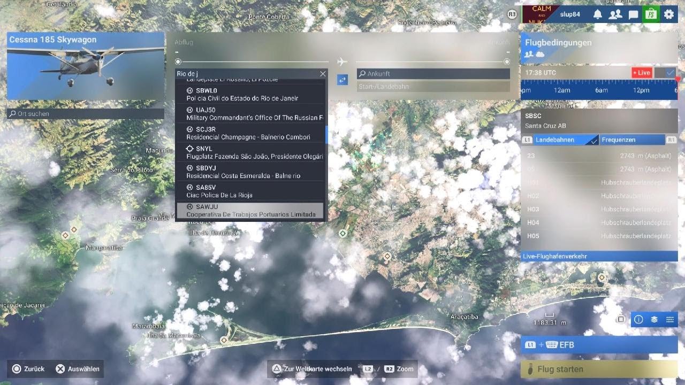Click the 'Ort suchen' search field
Image resolution: width=685 pixels, height=385 pixels.
86,114
